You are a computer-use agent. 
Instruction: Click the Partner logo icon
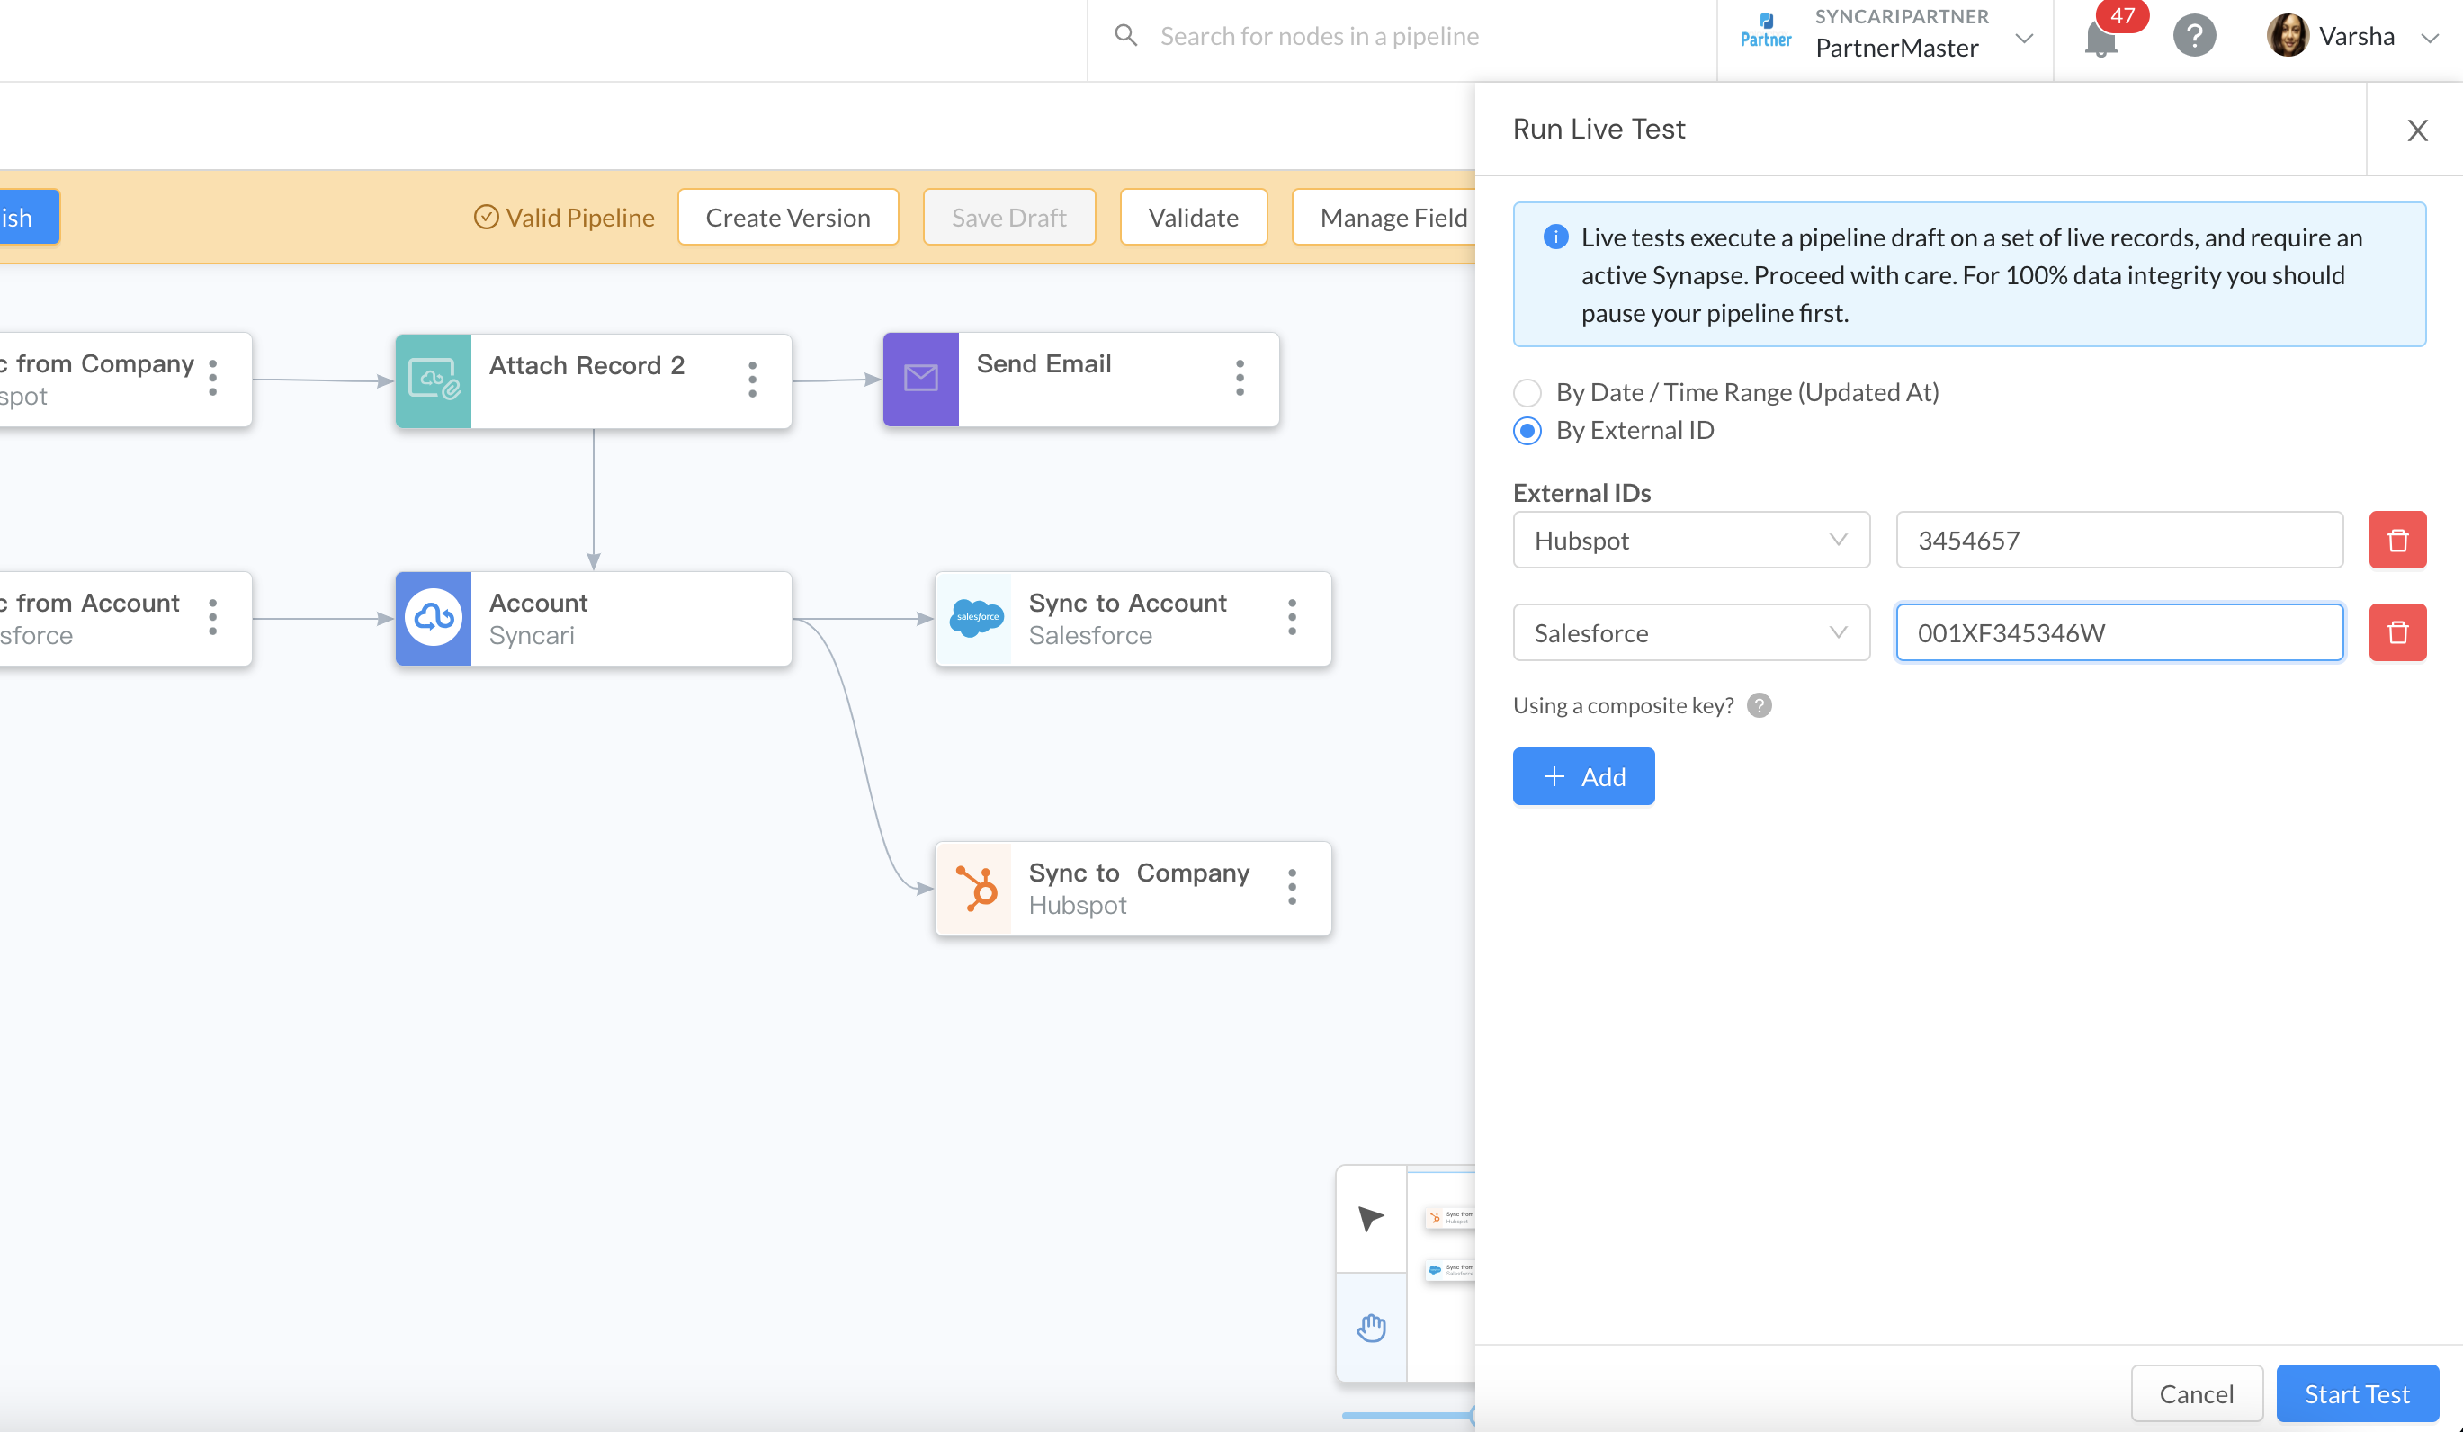point(1766,31)
